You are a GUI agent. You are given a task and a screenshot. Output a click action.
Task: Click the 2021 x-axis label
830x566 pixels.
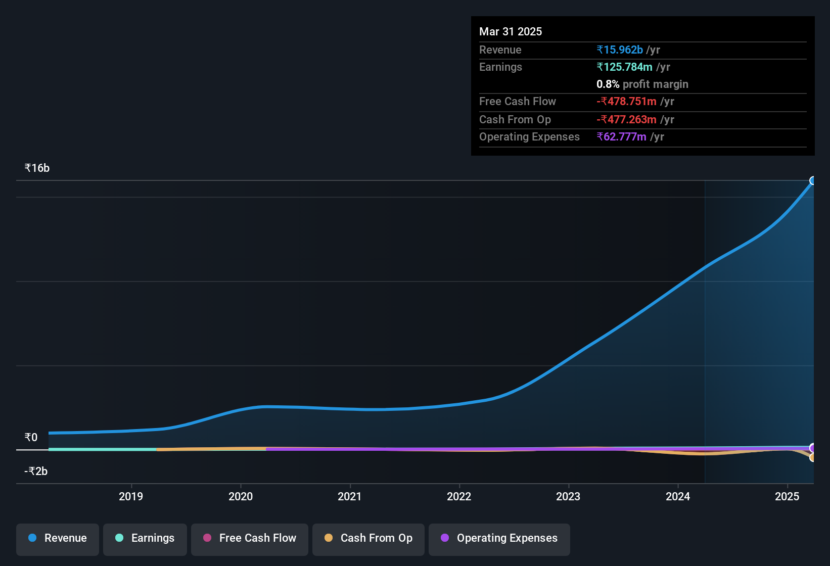point(350,497)
